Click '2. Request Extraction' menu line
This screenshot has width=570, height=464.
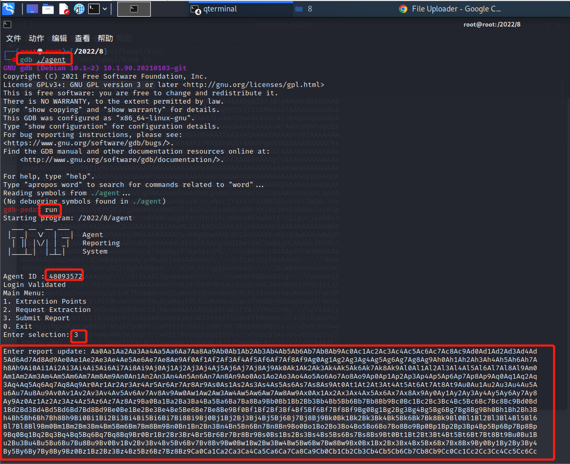(47, 310)
